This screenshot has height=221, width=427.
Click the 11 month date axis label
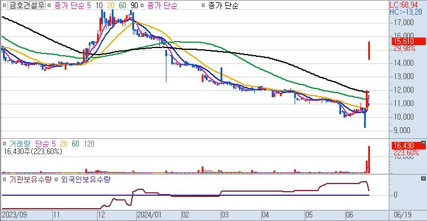click(x=56, y=215)
